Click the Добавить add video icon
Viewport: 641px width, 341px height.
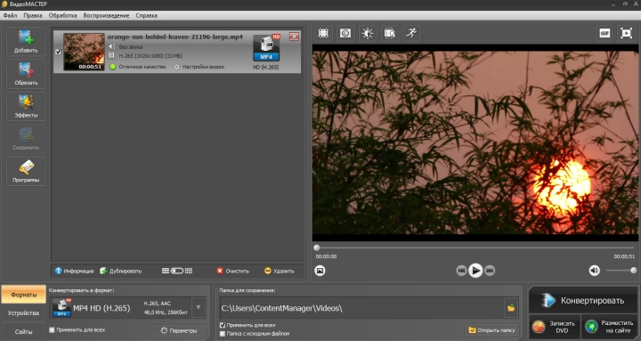pyautogui.click(x=26, y=42)
